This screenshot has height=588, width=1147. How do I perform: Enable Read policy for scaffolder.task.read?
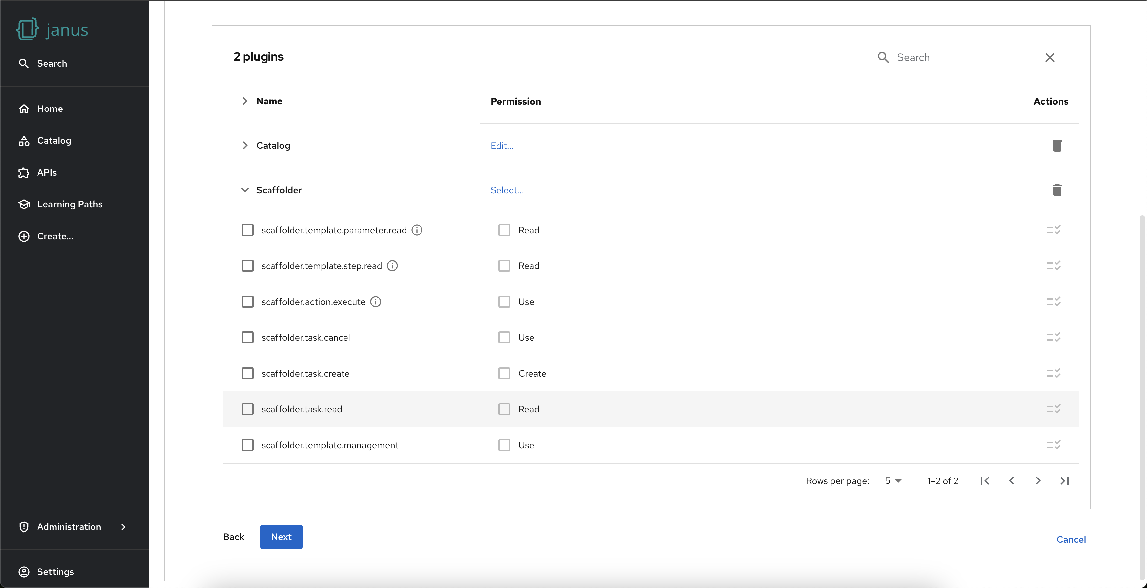(x=504, y=409)
